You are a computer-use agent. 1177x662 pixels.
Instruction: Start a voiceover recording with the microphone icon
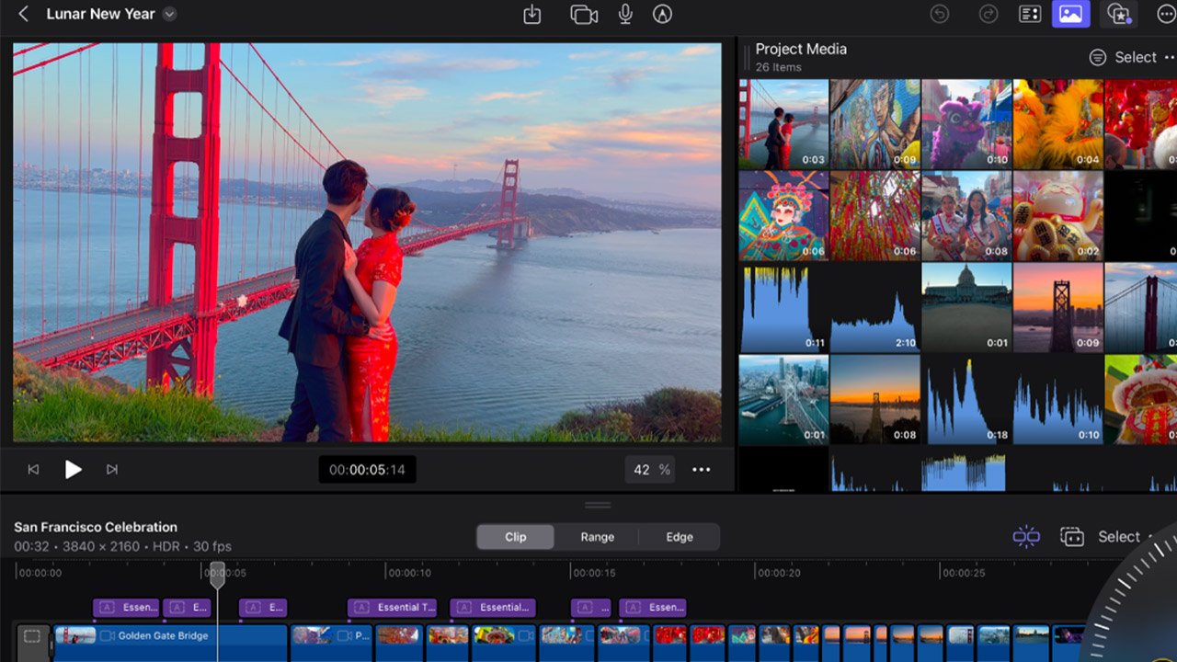coord(625,14)
